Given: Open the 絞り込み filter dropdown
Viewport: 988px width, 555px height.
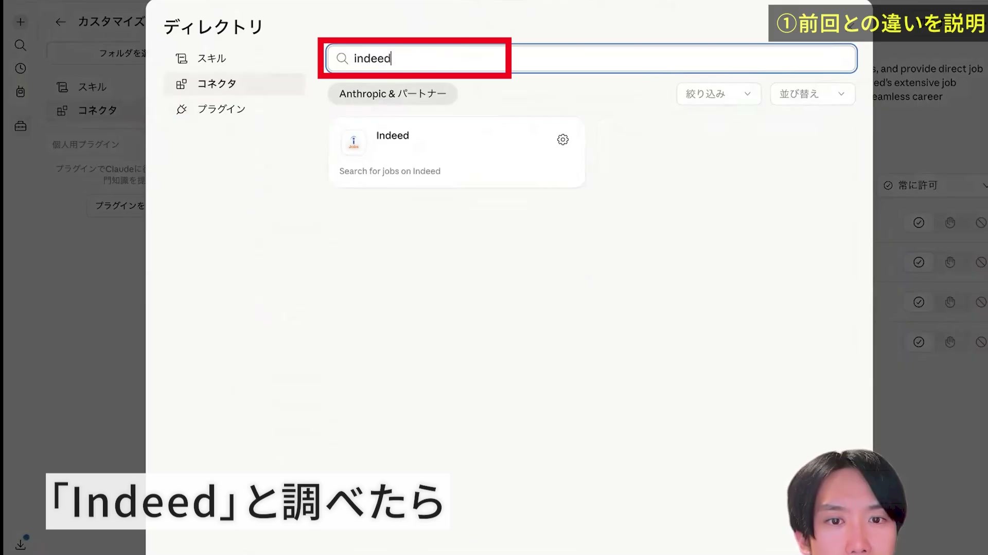Looking at the screenshot, I should click(x=718, y=94).
